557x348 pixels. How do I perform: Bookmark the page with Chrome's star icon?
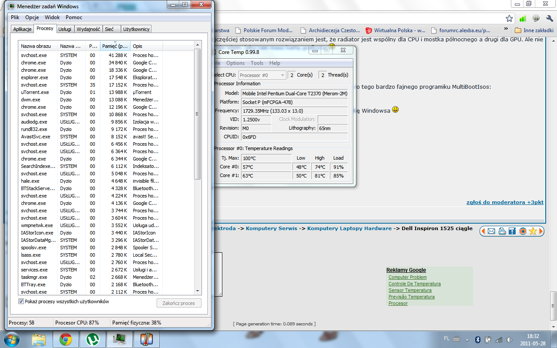509,18
